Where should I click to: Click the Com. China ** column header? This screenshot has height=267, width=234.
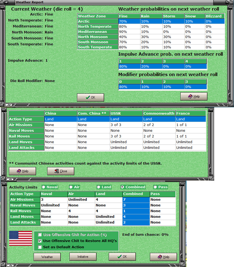tap(94, 114)
